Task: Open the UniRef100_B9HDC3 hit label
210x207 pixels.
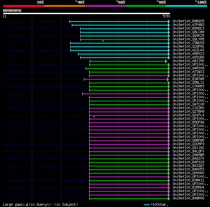Action: pos(188,29)
